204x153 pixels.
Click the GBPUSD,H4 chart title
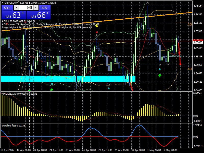pos(11,3)
